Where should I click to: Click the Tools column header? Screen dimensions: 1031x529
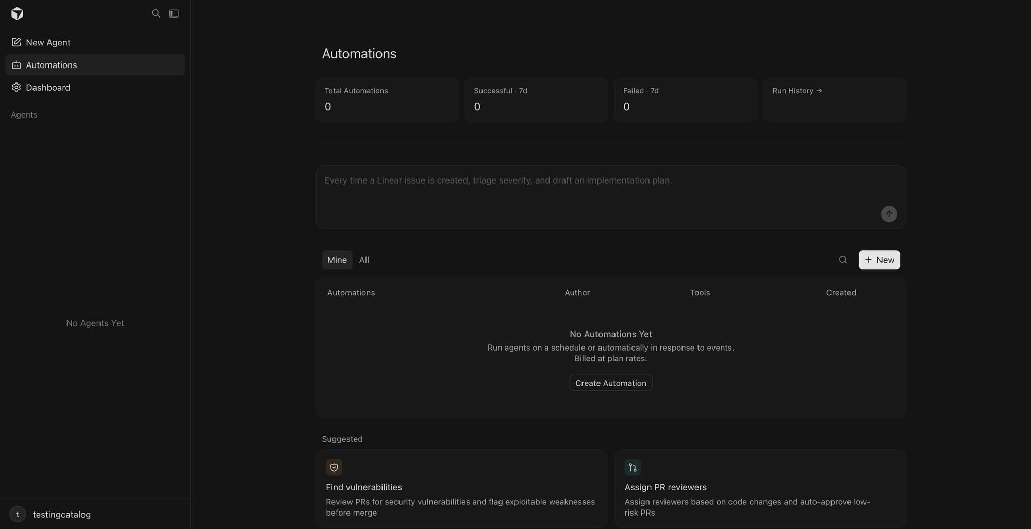(700, 293)
